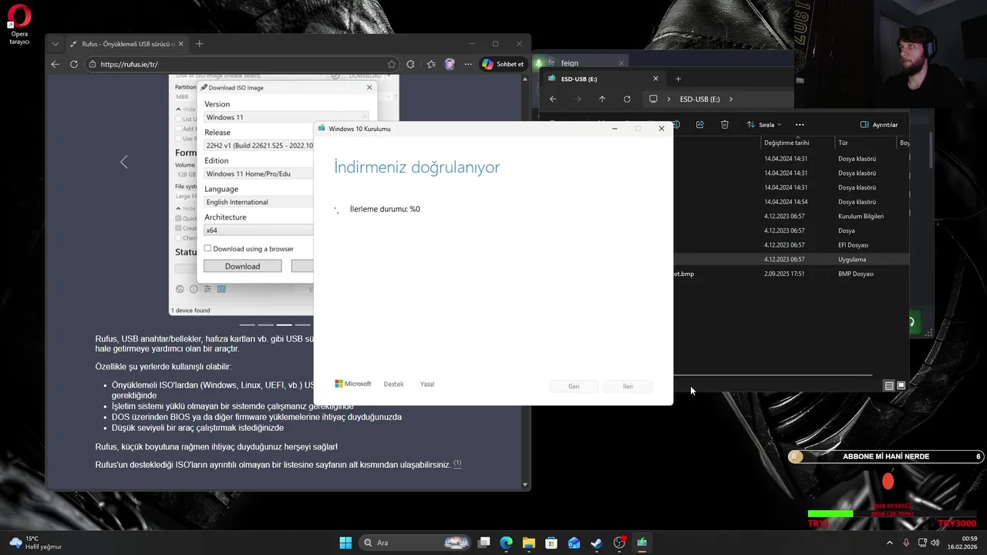Image resolution: width=987 pixels, height=555 pixels.
Task: Sort by Değiştirme tarihi column header
Action: tap(797, 143)
